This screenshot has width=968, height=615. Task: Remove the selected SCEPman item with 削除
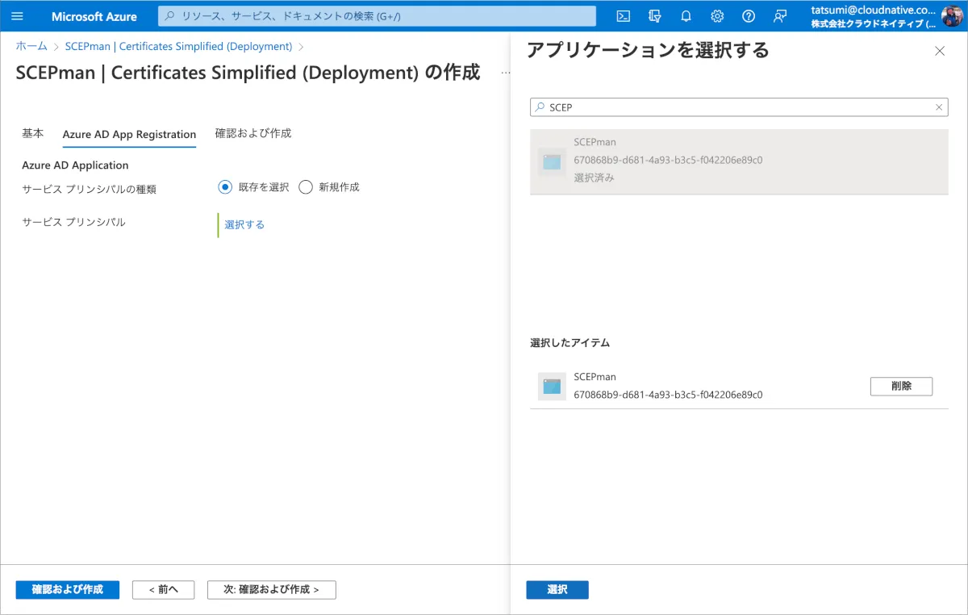click(901, 386)
